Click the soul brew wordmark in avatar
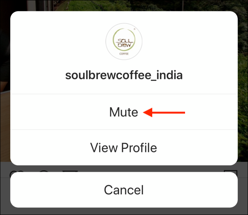248x215 pixels. [x=125, y=43]
